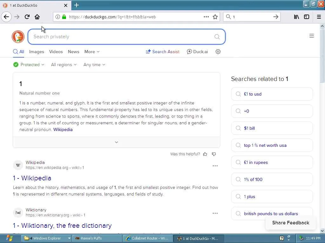Image resolution: width=325 pixels, height=243 pixels.
Task: Open the Library icon in toolbar
Action: pyautogui.click(x=296, y=17)
